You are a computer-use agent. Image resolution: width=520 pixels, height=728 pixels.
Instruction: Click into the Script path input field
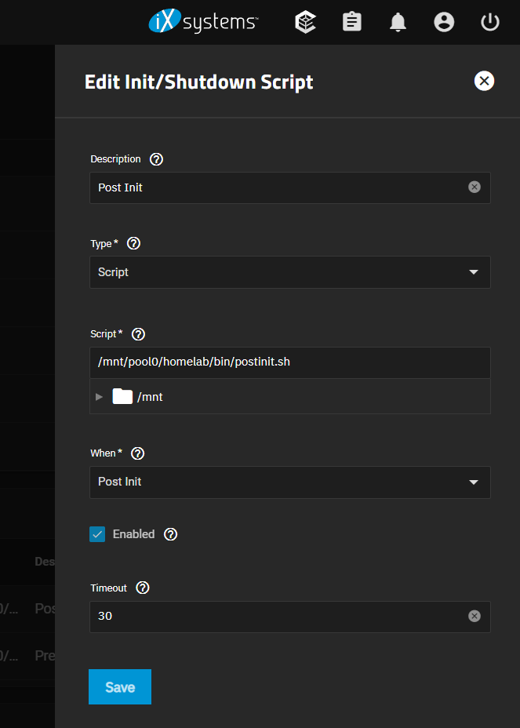click(289, 362)
